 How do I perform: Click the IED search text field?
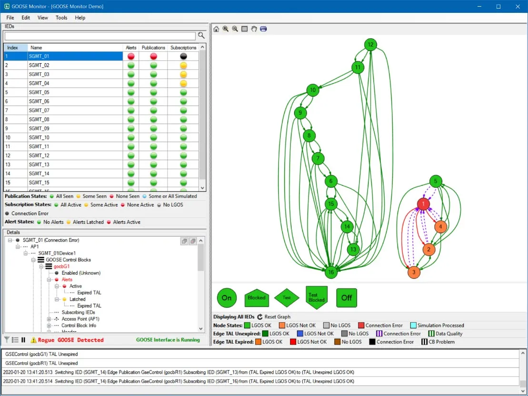[100, 36]
